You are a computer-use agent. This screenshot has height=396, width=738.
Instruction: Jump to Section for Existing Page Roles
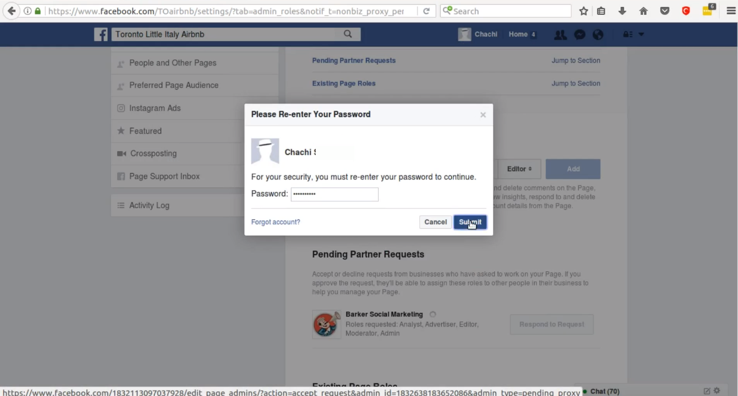coord(576,83)
